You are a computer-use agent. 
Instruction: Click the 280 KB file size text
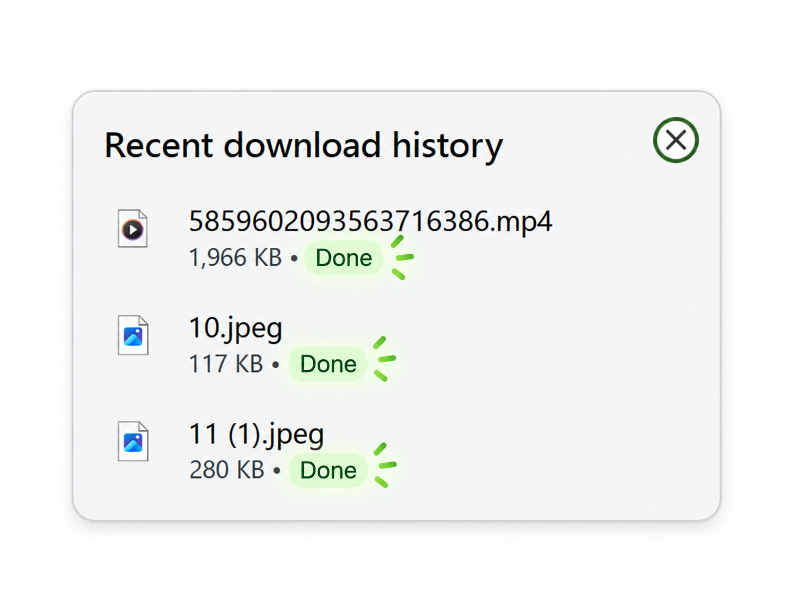tap(227, 470)
